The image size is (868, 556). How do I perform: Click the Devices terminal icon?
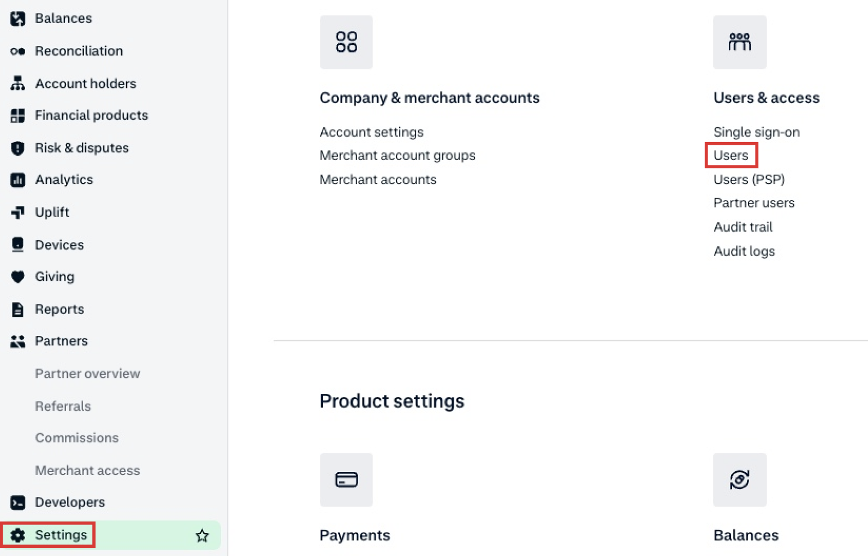(17, 244)
